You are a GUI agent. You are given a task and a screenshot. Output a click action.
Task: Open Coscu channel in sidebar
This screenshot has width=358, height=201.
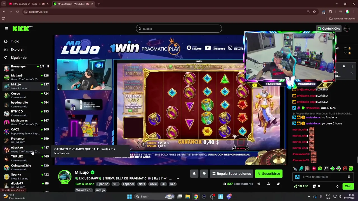pyautogui.click(x=26, y=95)
